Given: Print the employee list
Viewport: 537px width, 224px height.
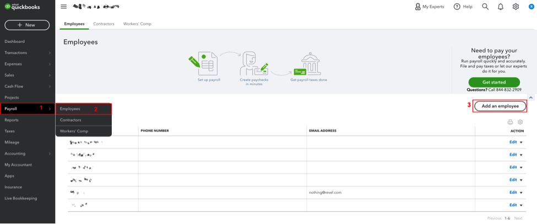Looking at the screenshot, I should click(x=510, y=122).
